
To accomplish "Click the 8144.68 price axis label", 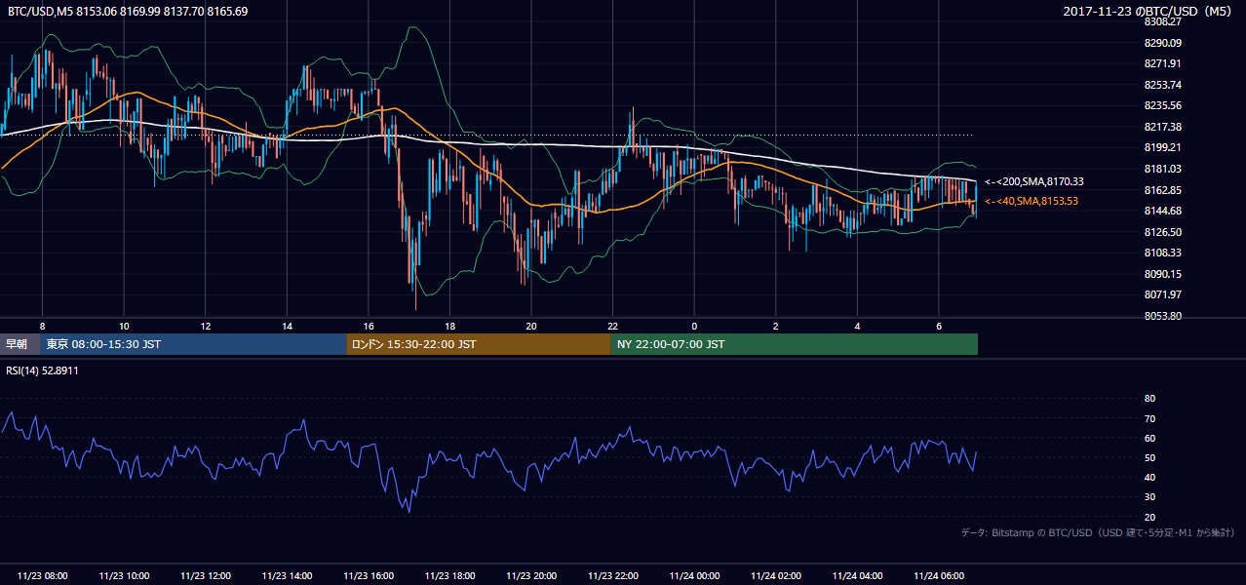I will (x=1162, y=211).
